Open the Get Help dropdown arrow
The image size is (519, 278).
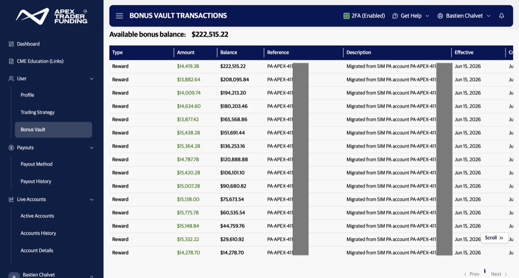coord(427,16)
